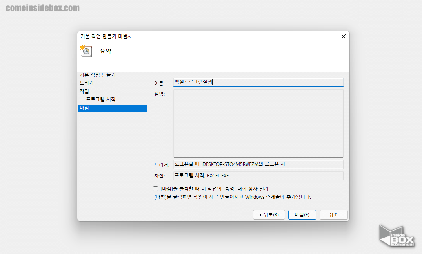Click the 마침(F) button to create the task
Screen dimensions: 422x254
(302, 214)
